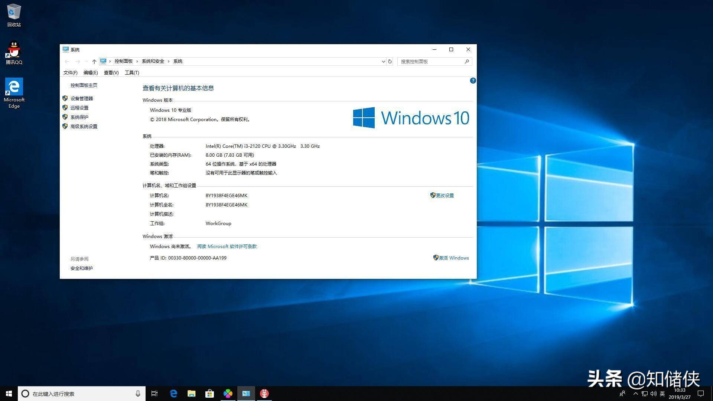Viewport: 713px width, 401px height.
Task: Click the 设备管理器 link
Action: tap(82, 98)
